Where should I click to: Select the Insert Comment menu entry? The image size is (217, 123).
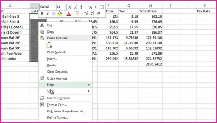[65, 98]
